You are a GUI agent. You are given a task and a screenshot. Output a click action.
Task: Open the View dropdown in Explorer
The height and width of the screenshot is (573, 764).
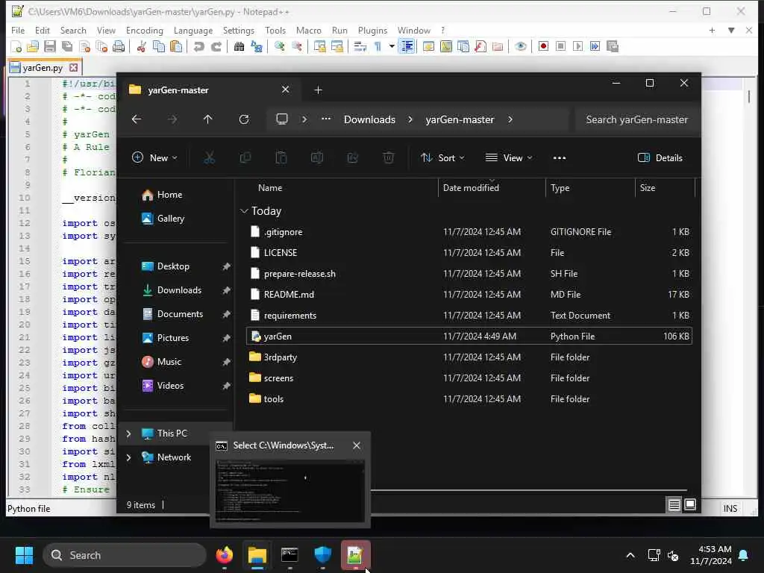(x=509, y=158)
